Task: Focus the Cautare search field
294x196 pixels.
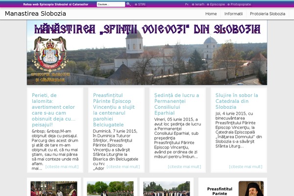Action: tap(111, 4)
